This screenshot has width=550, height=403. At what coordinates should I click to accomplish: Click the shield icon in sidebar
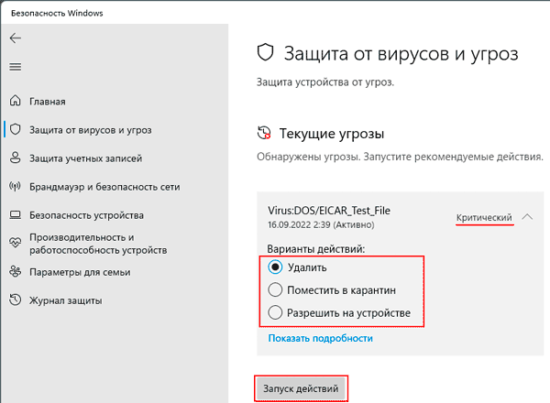(15, 129)
